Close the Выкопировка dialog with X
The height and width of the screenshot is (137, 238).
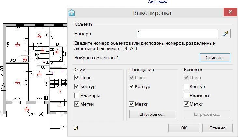tap(230, 12)
